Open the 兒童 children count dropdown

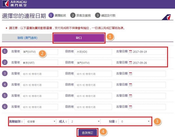click(134, 121)
